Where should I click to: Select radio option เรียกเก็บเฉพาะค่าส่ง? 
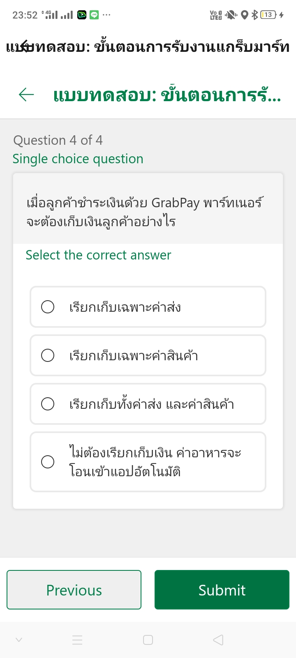tap(48, 307)
